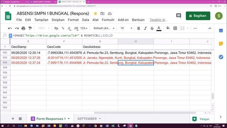Open the File menu
227x128 pixels.
point(19,20)
